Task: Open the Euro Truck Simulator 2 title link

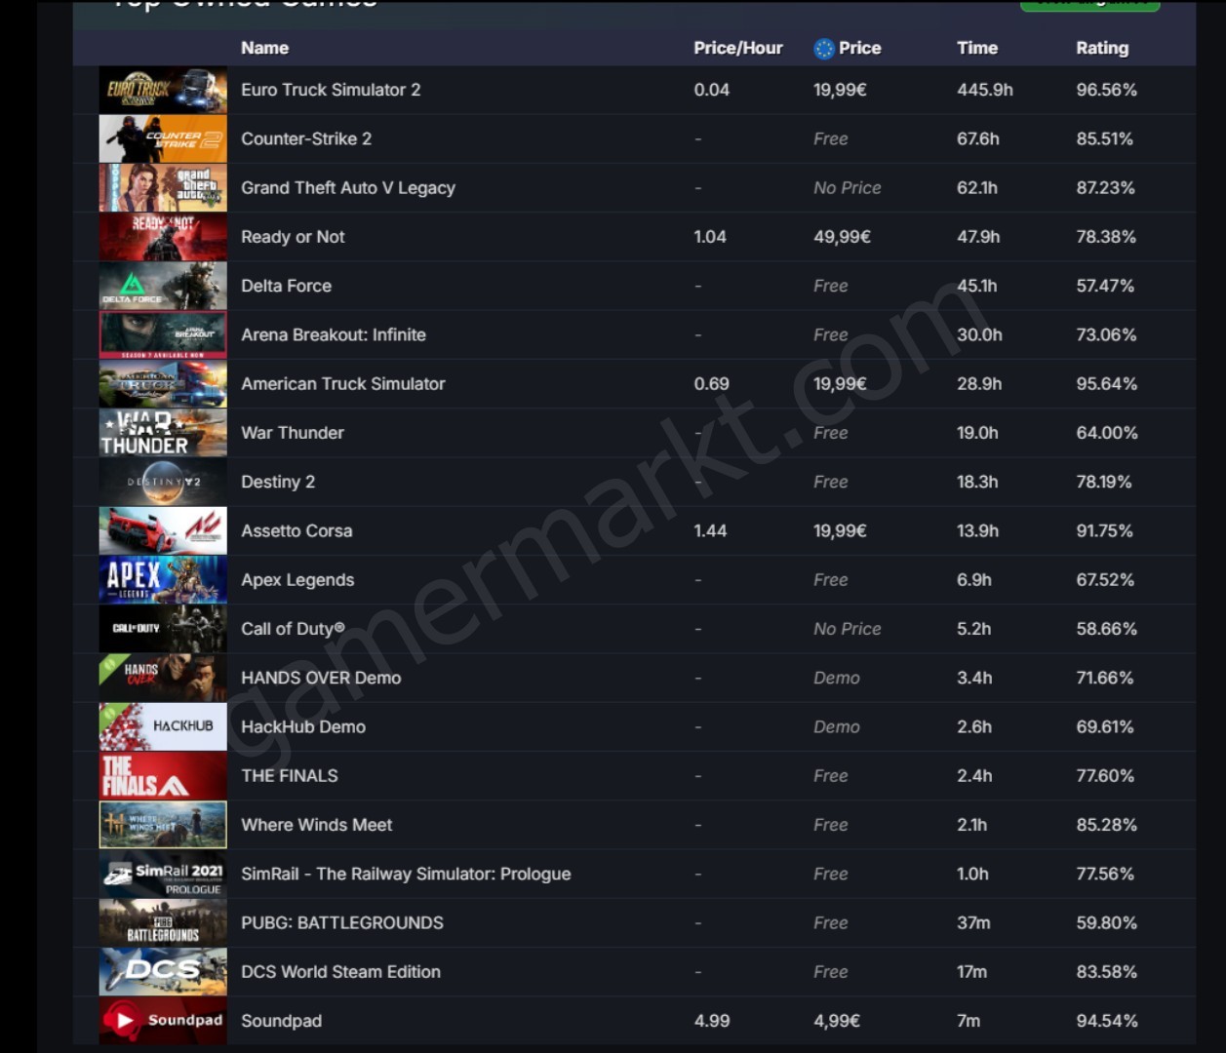Action: tap(331, 90)
